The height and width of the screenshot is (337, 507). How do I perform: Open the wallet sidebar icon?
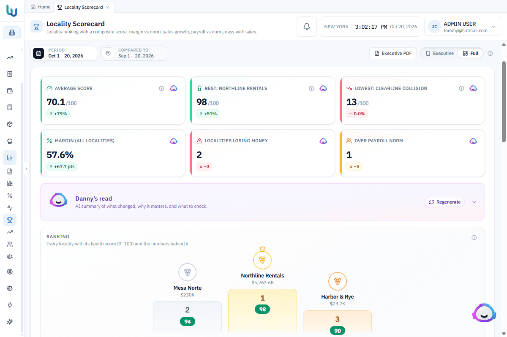click(x=10, y=91)
